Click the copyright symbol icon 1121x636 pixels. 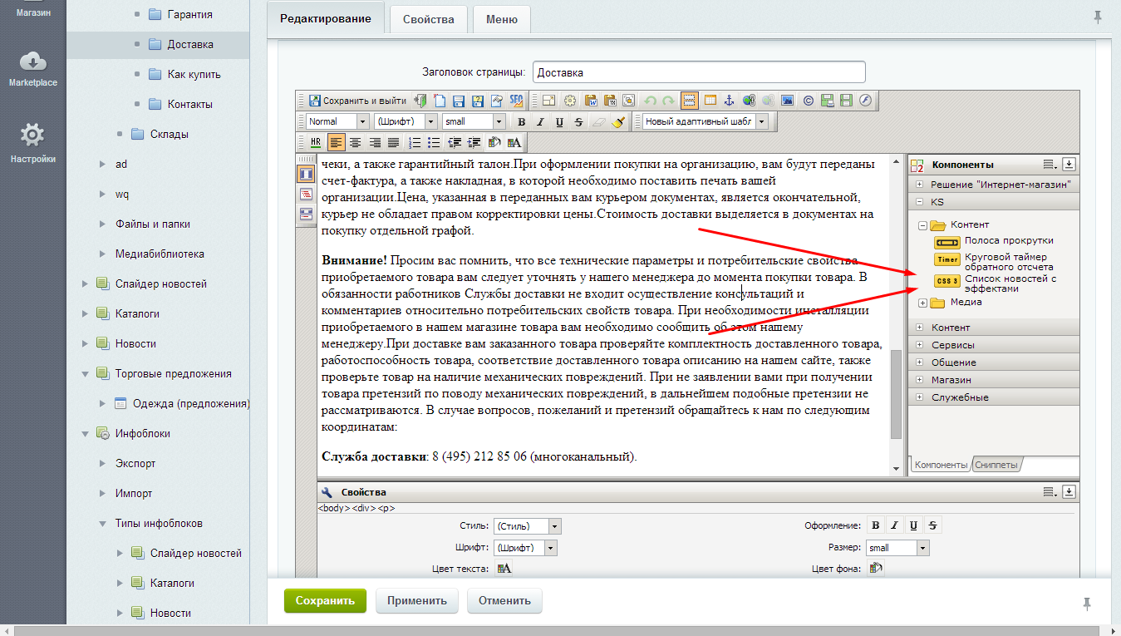click(808, 101)
